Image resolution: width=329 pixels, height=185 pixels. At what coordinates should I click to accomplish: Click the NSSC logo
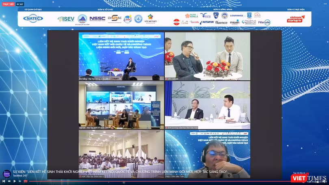(97, 19)
